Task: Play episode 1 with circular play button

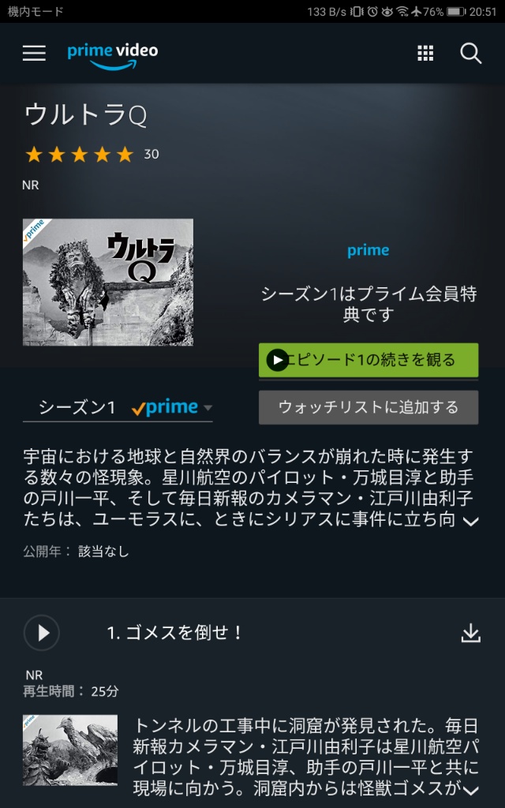Action: coord(42,633)
